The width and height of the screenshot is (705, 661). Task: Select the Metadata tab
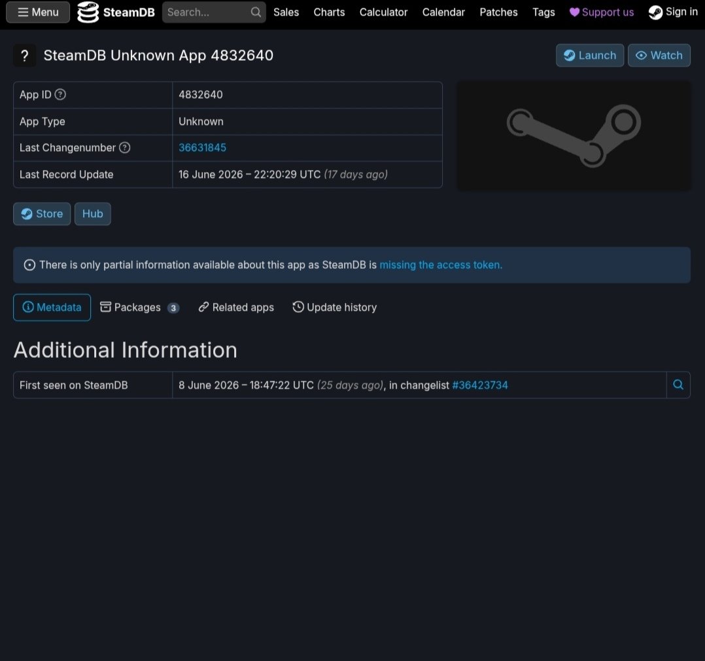(52, 308)
